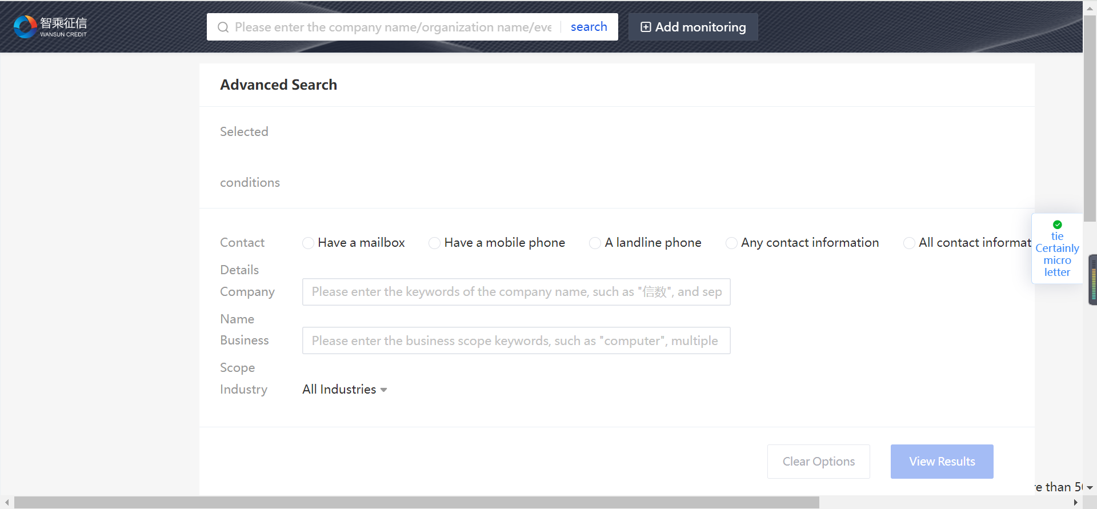The width and height of the screenshot is (1097, 509).
Task: Open the dropdown arrow beside 'than 5'
Action: [x=1090, y=488]
